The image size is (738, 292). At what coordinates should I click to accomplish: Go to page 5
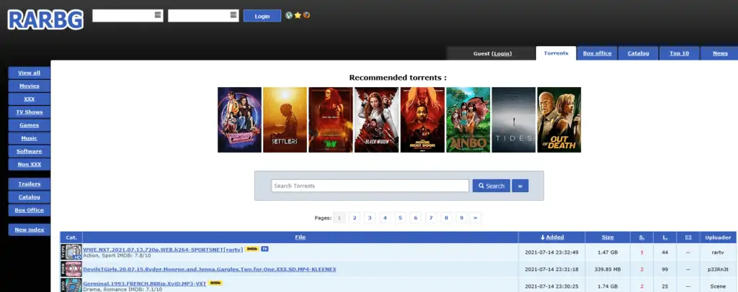pyautogui.click(x=400, y=218)
